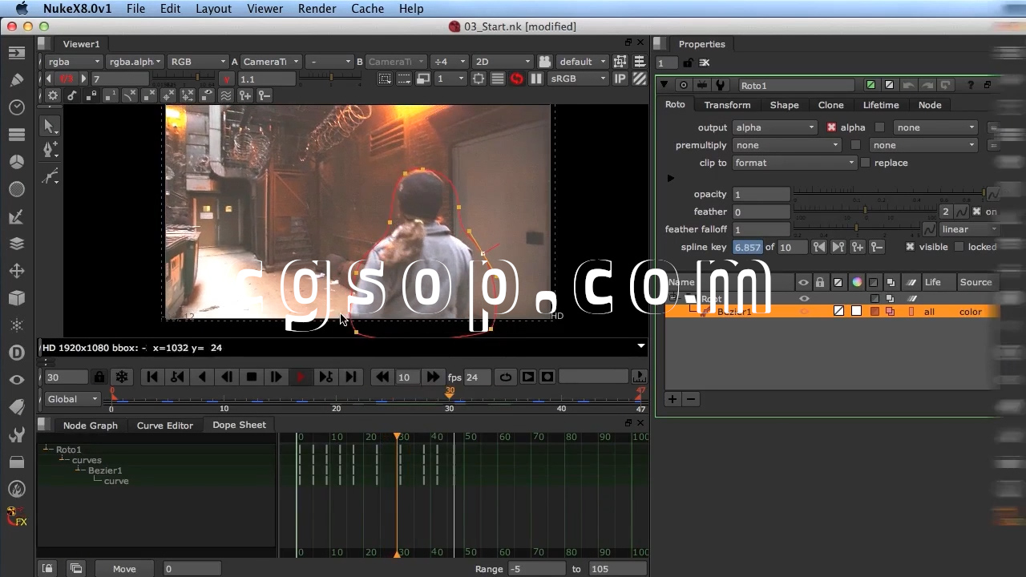Click the remove spline keyframe icon in viewer
The width and height of the screenshot is (1026, 577).
point(265,95)
